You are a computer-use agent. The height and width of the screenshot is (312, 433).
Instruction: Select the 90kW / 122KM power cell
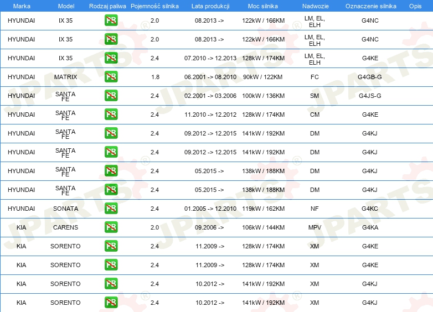[262, 77]
